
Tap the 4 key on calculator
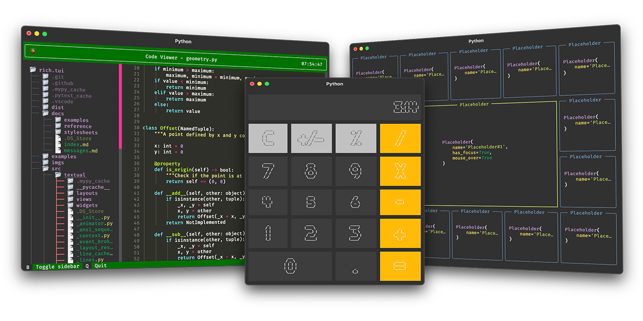[x=268, y=202]
